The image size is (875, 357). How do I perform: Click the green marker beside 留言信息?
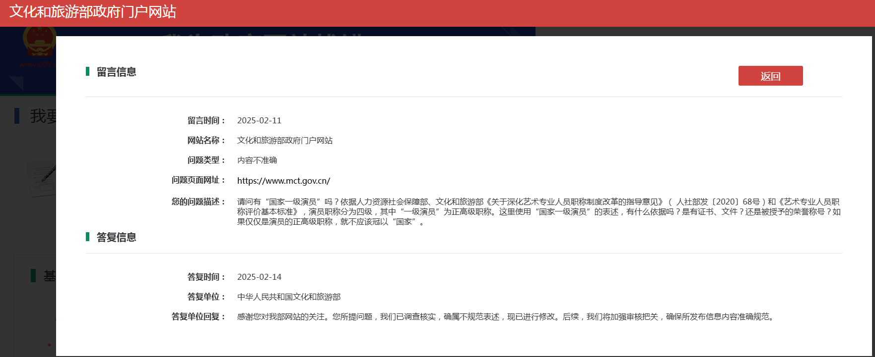(88, 72)
